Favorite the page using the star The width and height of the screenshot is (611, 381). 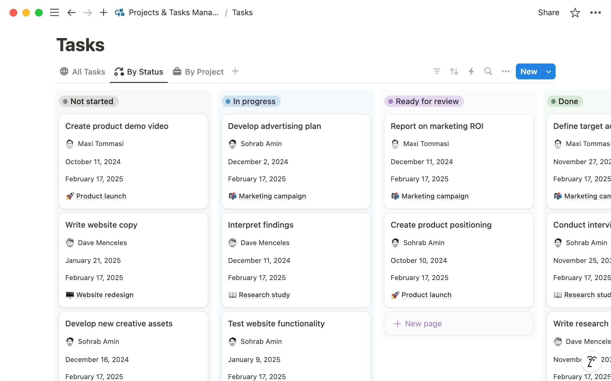click(x=575, y=12)
